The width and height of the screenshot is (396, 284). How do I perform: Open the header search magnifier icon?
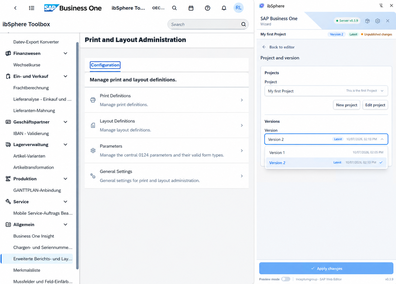tap(174, 8)
